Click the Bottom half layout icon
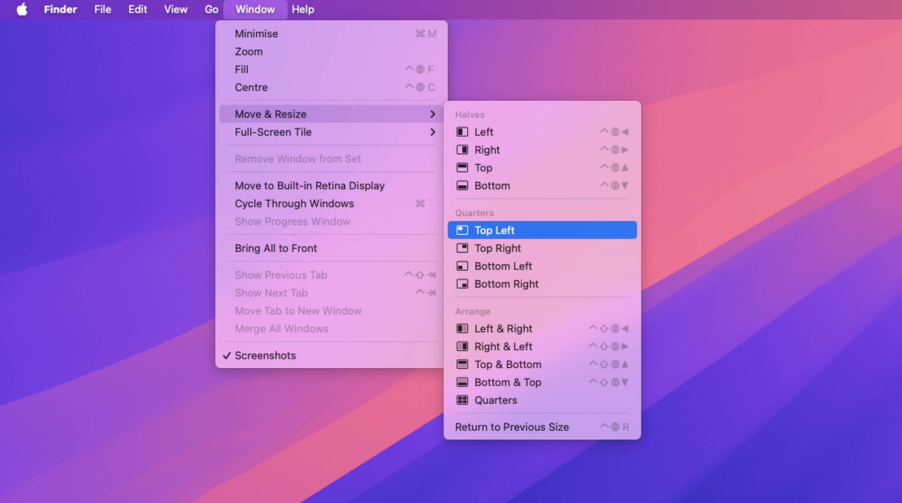Image resolution: width=902 pixels, height=503 pixels. [x=462, y=185]
